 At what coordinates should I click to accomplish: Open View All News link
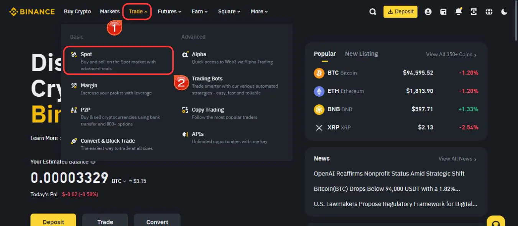tap(457, 159)
